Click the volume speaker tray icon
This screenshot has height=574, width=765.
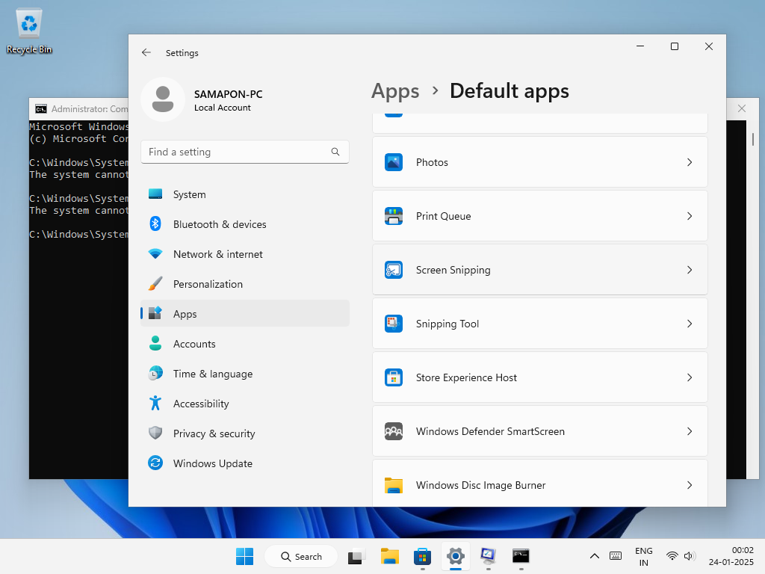click(x=688, y=556)
